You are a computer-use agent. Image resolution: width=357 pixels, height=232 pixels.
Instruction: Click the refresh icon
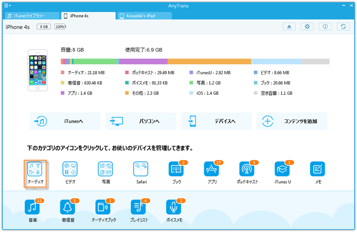343,27
